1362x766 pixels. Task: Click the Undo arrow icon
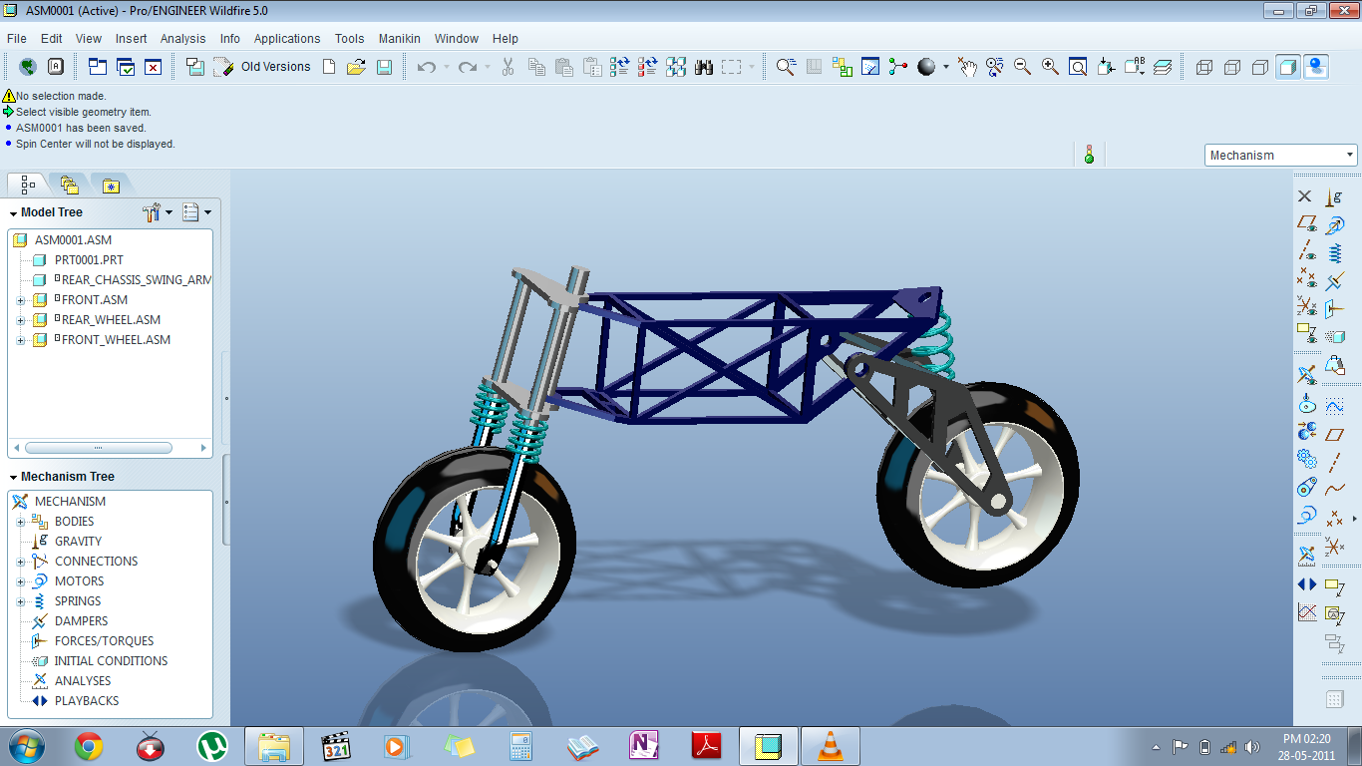[427, 67]
